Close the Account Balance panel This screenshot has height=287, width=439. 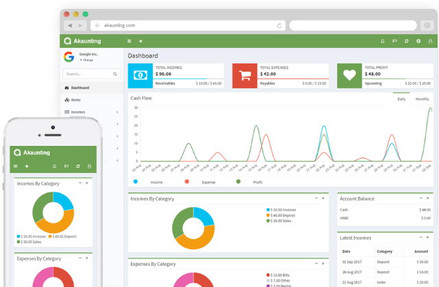(427, 198)
